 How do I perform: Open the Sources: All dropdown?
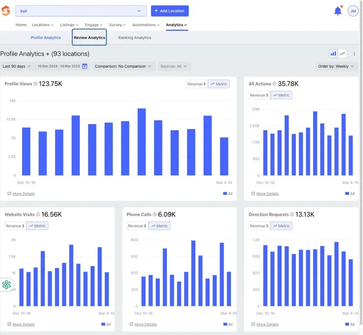coord(174,66)
